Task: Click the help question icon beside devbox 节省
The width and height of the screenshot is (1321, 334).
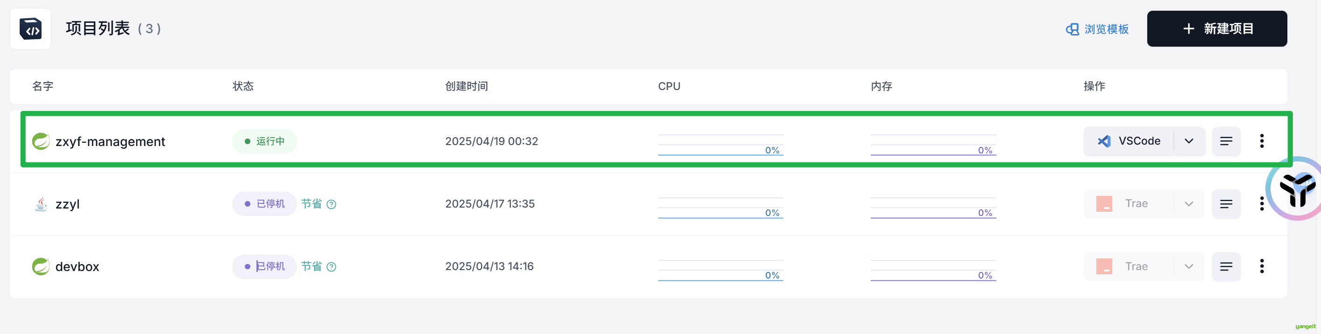Action: point(331,267)
